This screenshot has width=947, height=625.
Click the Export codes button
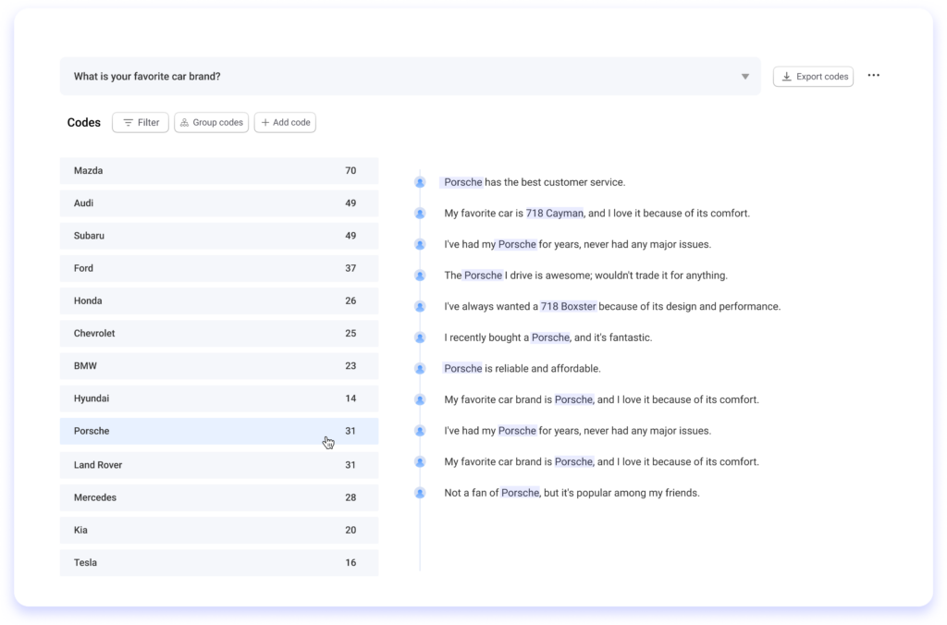(x=813, y=76)
